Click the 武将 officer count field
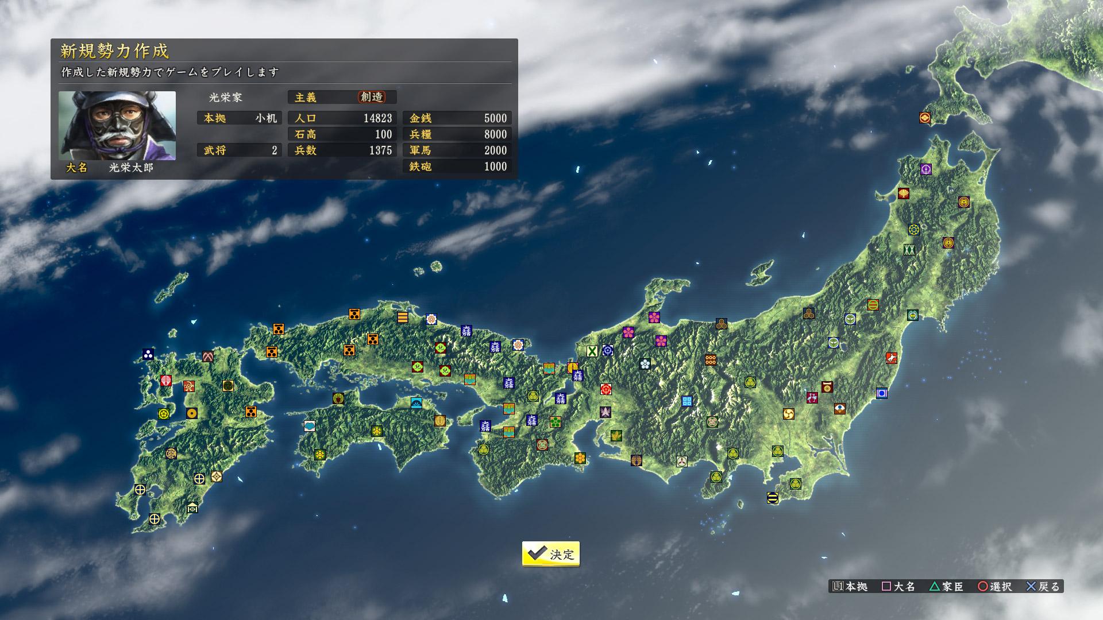1103x620 pixels. tap(238, 150)
